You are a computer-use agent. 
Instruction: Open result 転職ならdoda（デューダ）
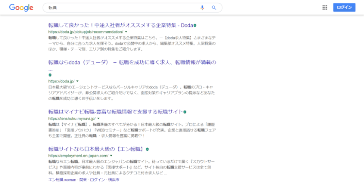click(x=132, y=66)
